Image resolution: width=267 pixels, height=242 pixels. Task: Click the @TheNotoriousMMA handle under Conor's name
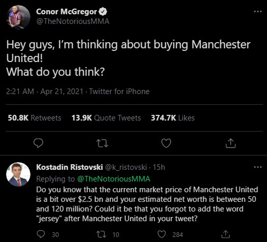pos(73,21)
